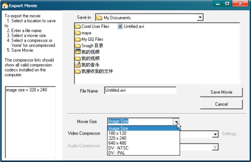Click the maya folder icon

point(78,33)
